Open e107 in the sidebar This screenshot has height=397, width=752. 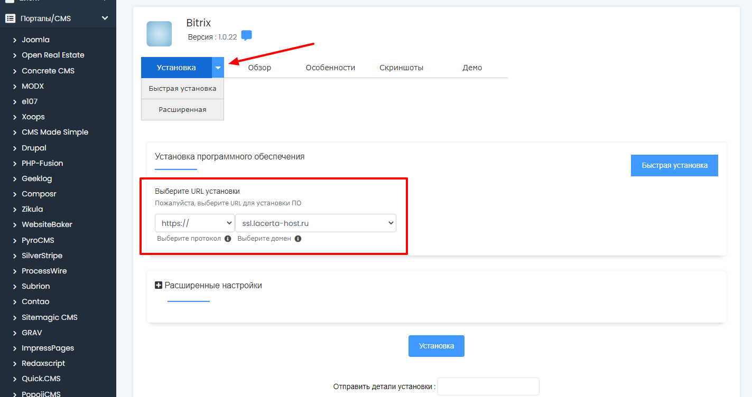point(30,101)
